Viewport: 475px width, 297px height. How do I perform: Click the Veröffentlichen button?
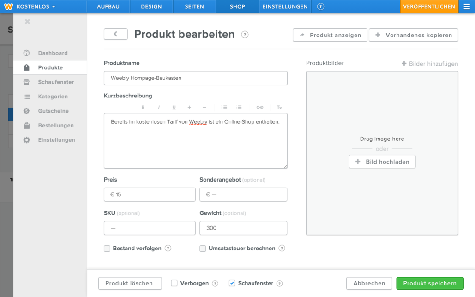[x=429, y=6]
